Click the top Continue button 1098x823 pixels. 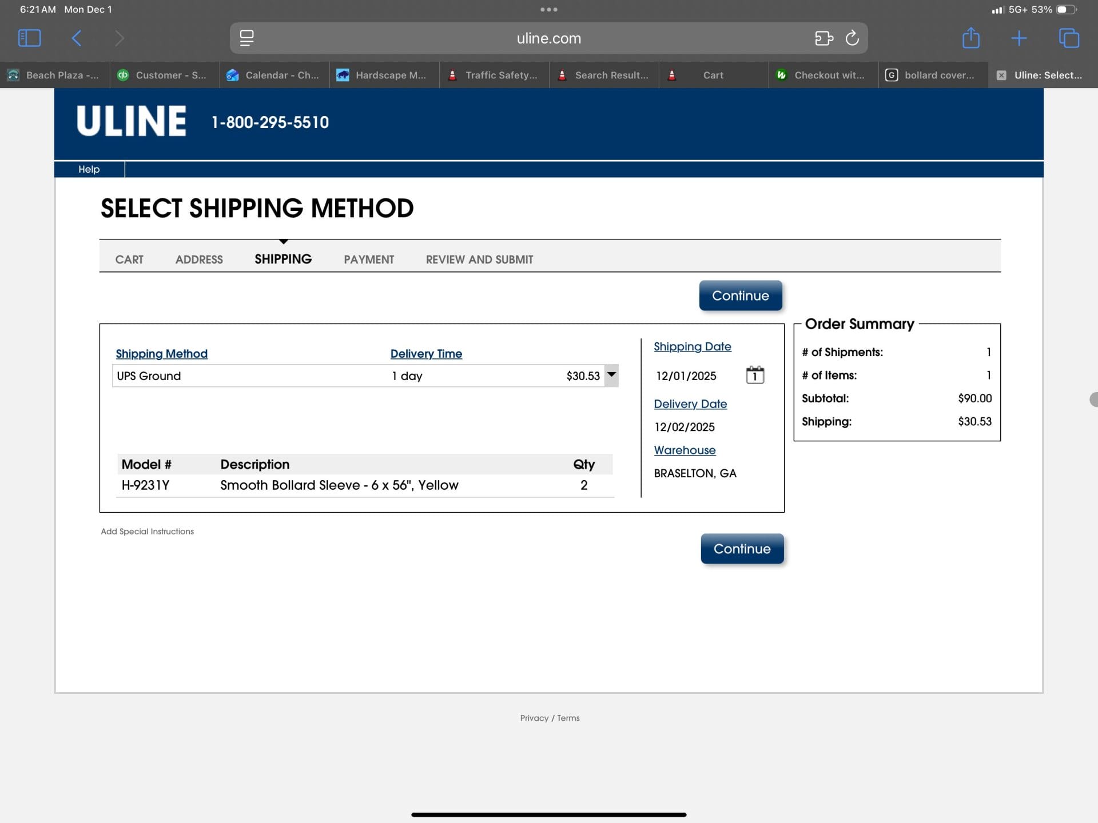[x=740, y=295]
